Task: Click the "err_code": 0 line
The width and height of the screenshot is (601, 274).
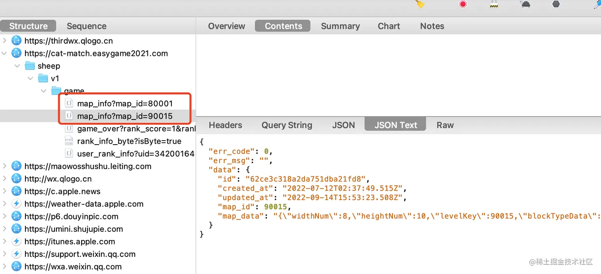Action: click(x=240, y=151)
